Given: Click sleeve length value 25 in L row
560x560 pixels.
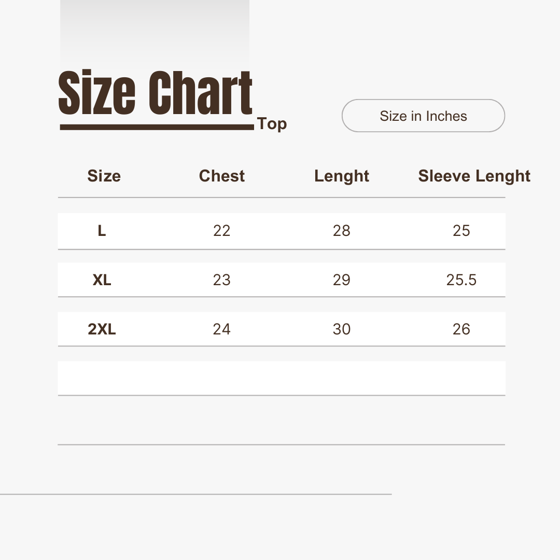Looking at the screenshot, I should coord(461,231).
